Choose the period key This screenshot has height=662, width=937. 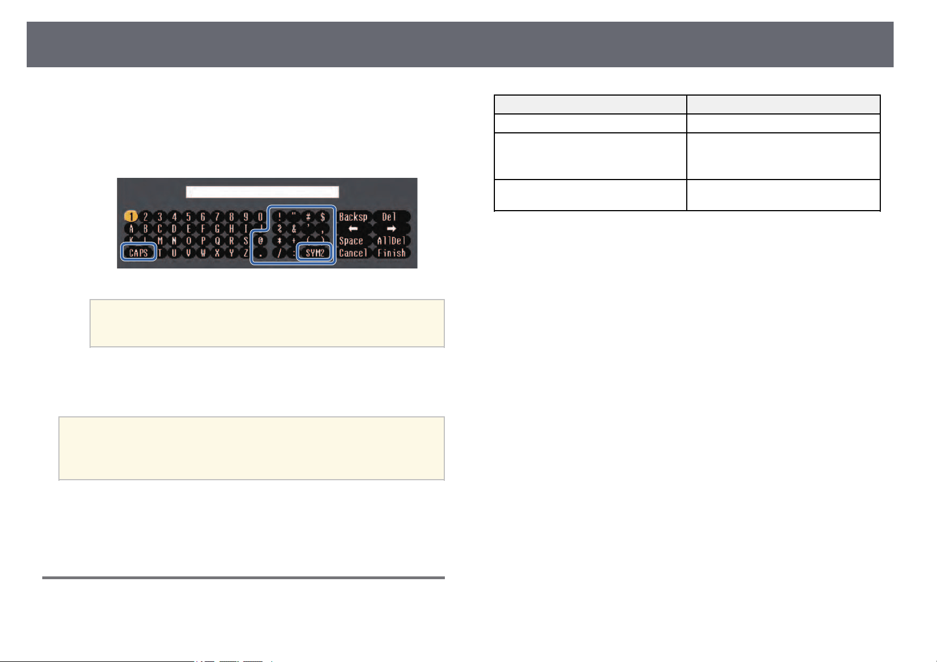(x=260, y=253)
